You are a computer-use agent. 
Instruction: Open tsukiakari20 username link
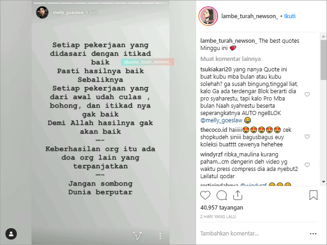(x=216, y=69)
